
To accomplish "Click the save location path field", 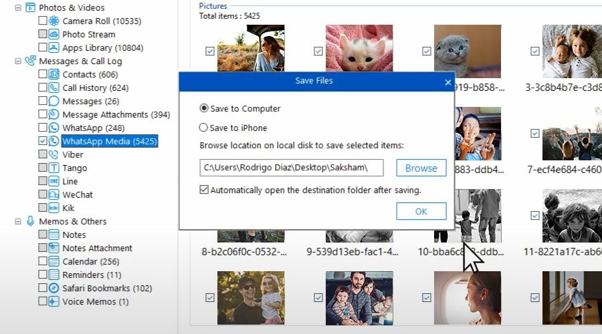I will coord(292,168).
